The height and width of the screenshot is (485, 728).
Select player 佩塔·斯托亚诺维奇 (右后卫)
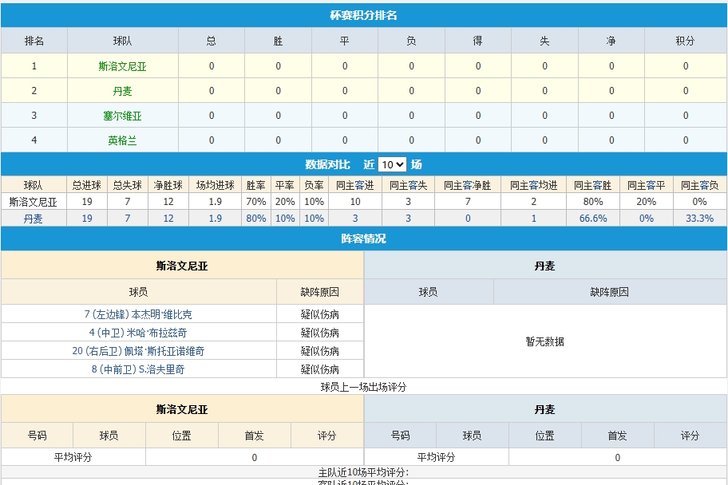pyautogui.click(x=138, y=351)
